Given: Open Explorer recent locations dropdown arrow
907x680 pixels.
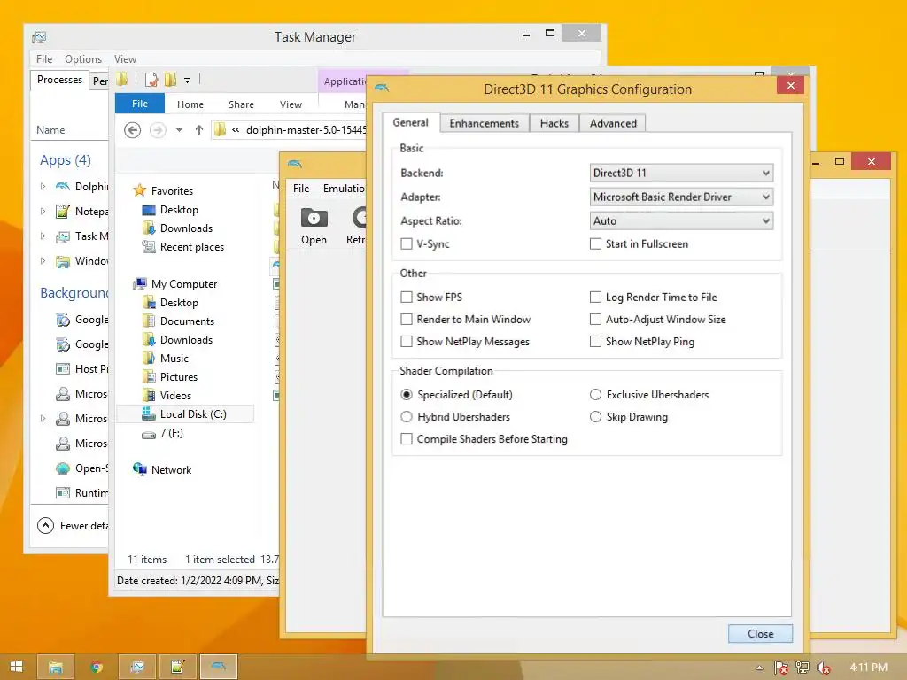Looking at the screenshot, I should (x=179, y=130).
